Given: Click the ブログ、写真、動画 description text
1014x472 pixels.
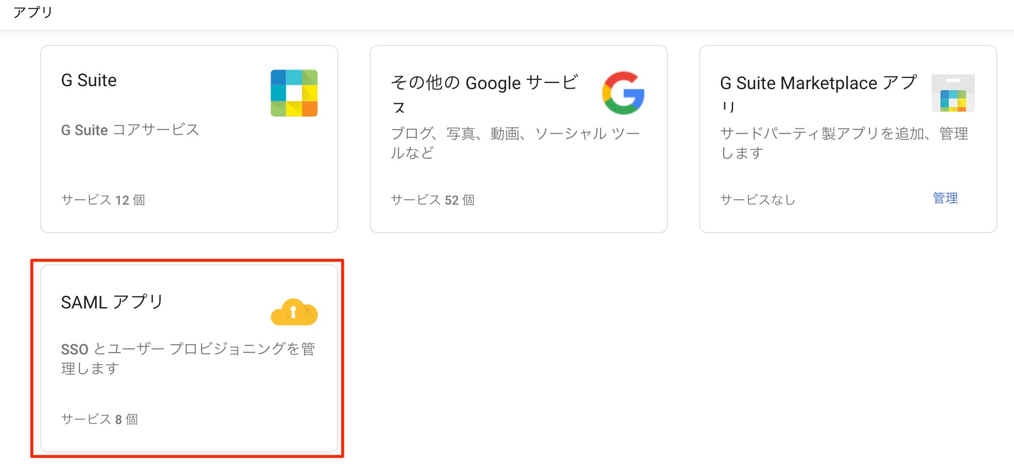Looking at the screenshot, I should tap(515, 143).
